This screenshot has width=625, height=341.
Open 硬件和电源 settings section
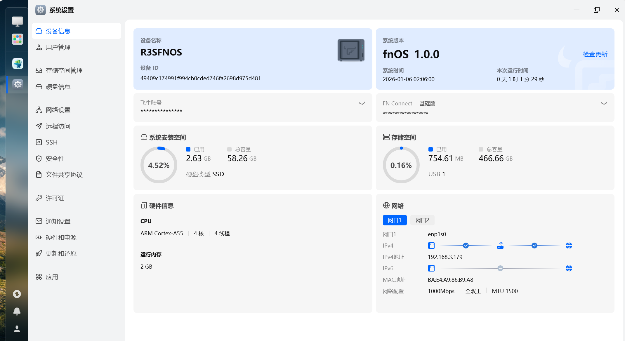click(x=61, y=237)
